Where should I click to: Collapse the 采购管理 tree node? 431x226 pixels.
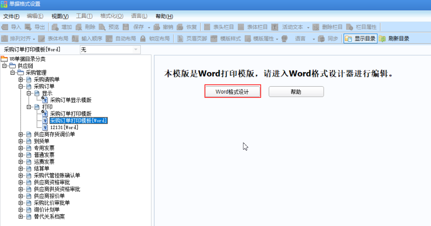[13, 73]
